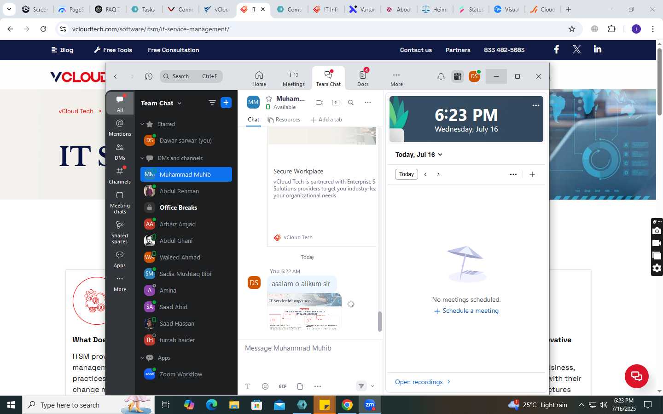Toggle text formatting in message box
Screen dimensions: 663x414
pos(248,386)
